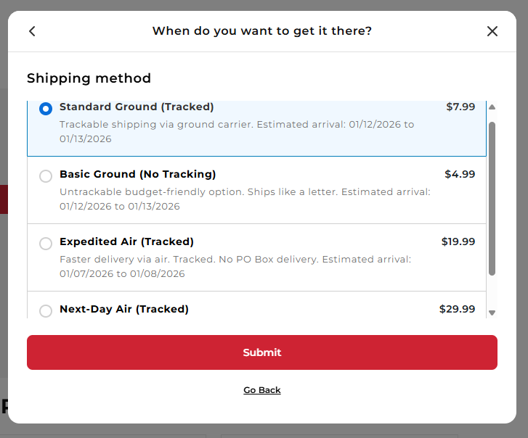Click the scroll down arrow of shipping list
Viewport: 528px width, 438px height.
coord(492,313)
